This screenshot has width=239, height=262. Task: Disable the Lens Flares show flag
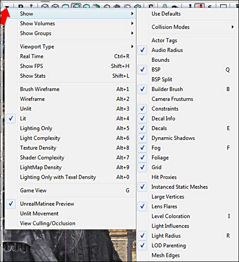coord(188,206)
